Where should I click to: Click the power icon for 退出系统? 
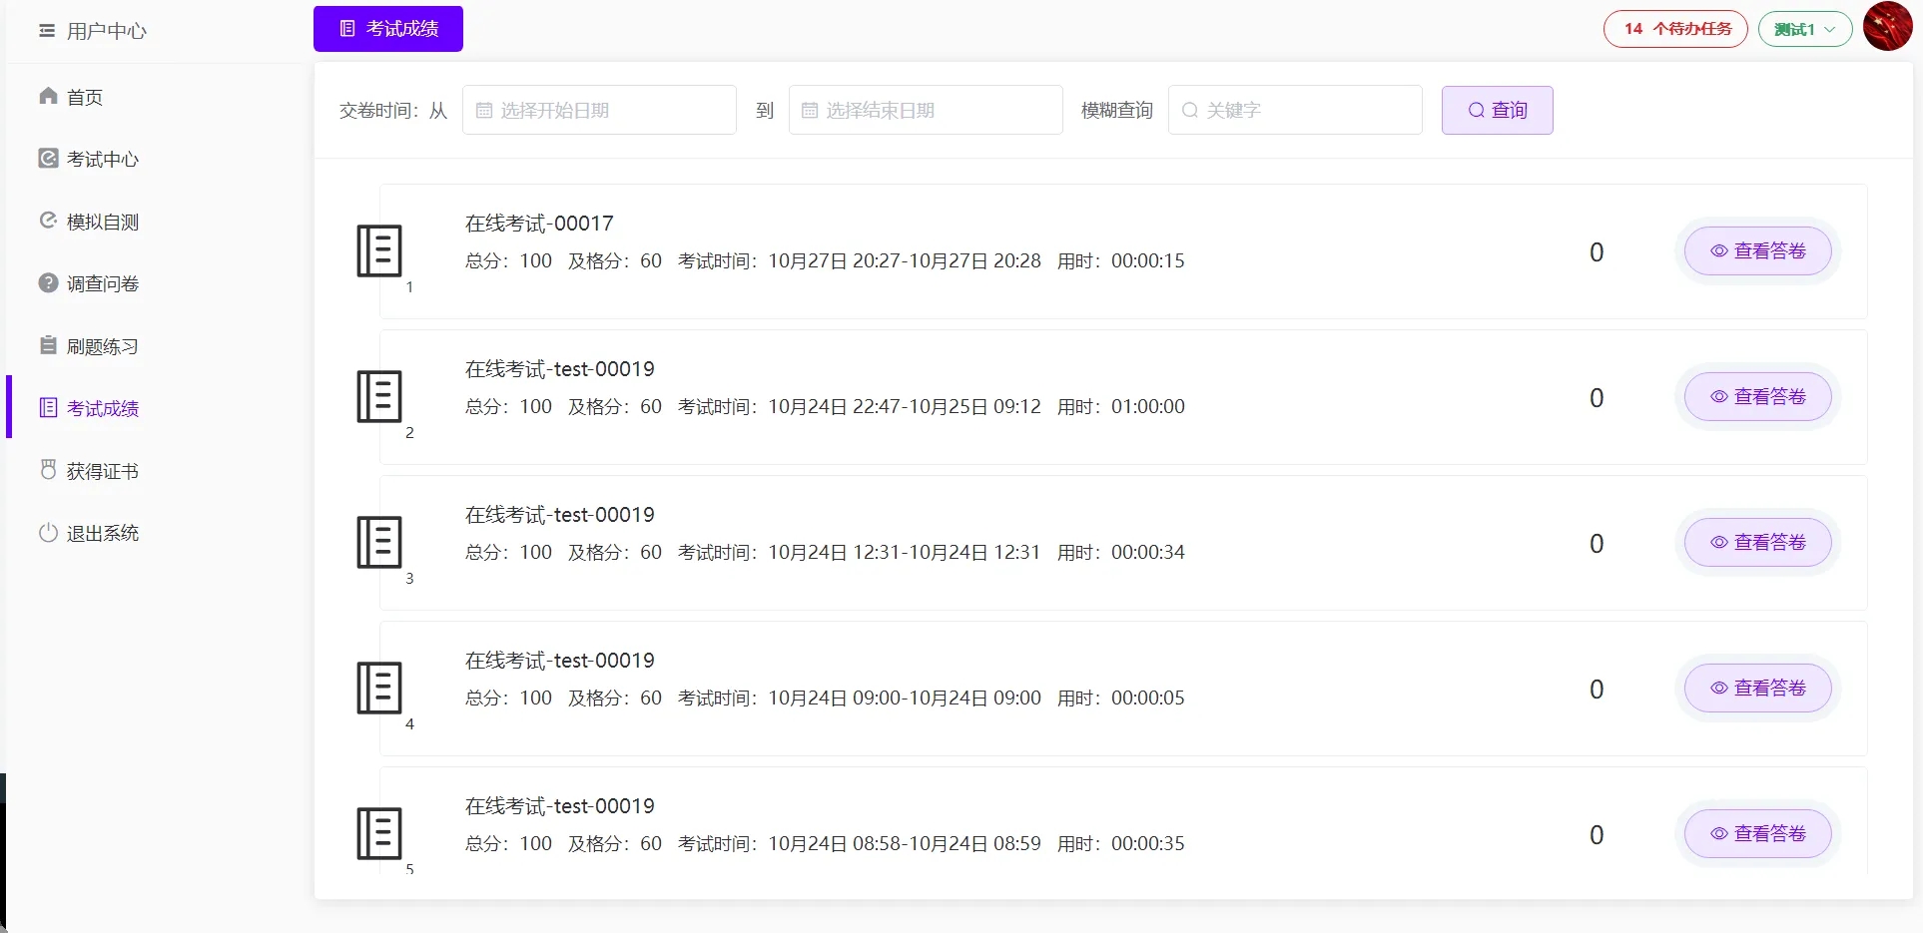coord(48,532)
